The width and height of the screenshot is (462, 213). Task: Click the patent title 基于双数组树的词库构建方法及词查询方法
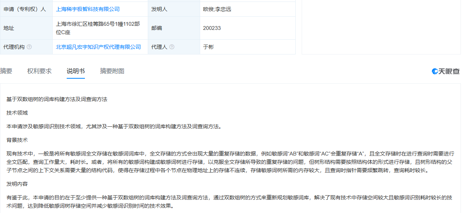pyautogui.click(x=57, y=99)
